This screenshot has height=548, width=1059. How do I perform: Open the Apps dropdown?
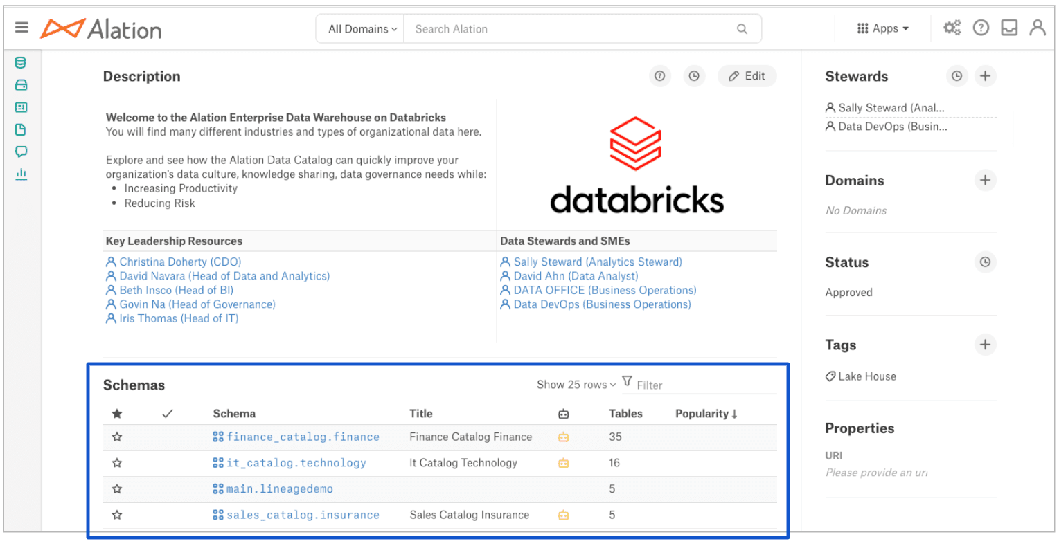pyautogui.click(x=882, y=28)
